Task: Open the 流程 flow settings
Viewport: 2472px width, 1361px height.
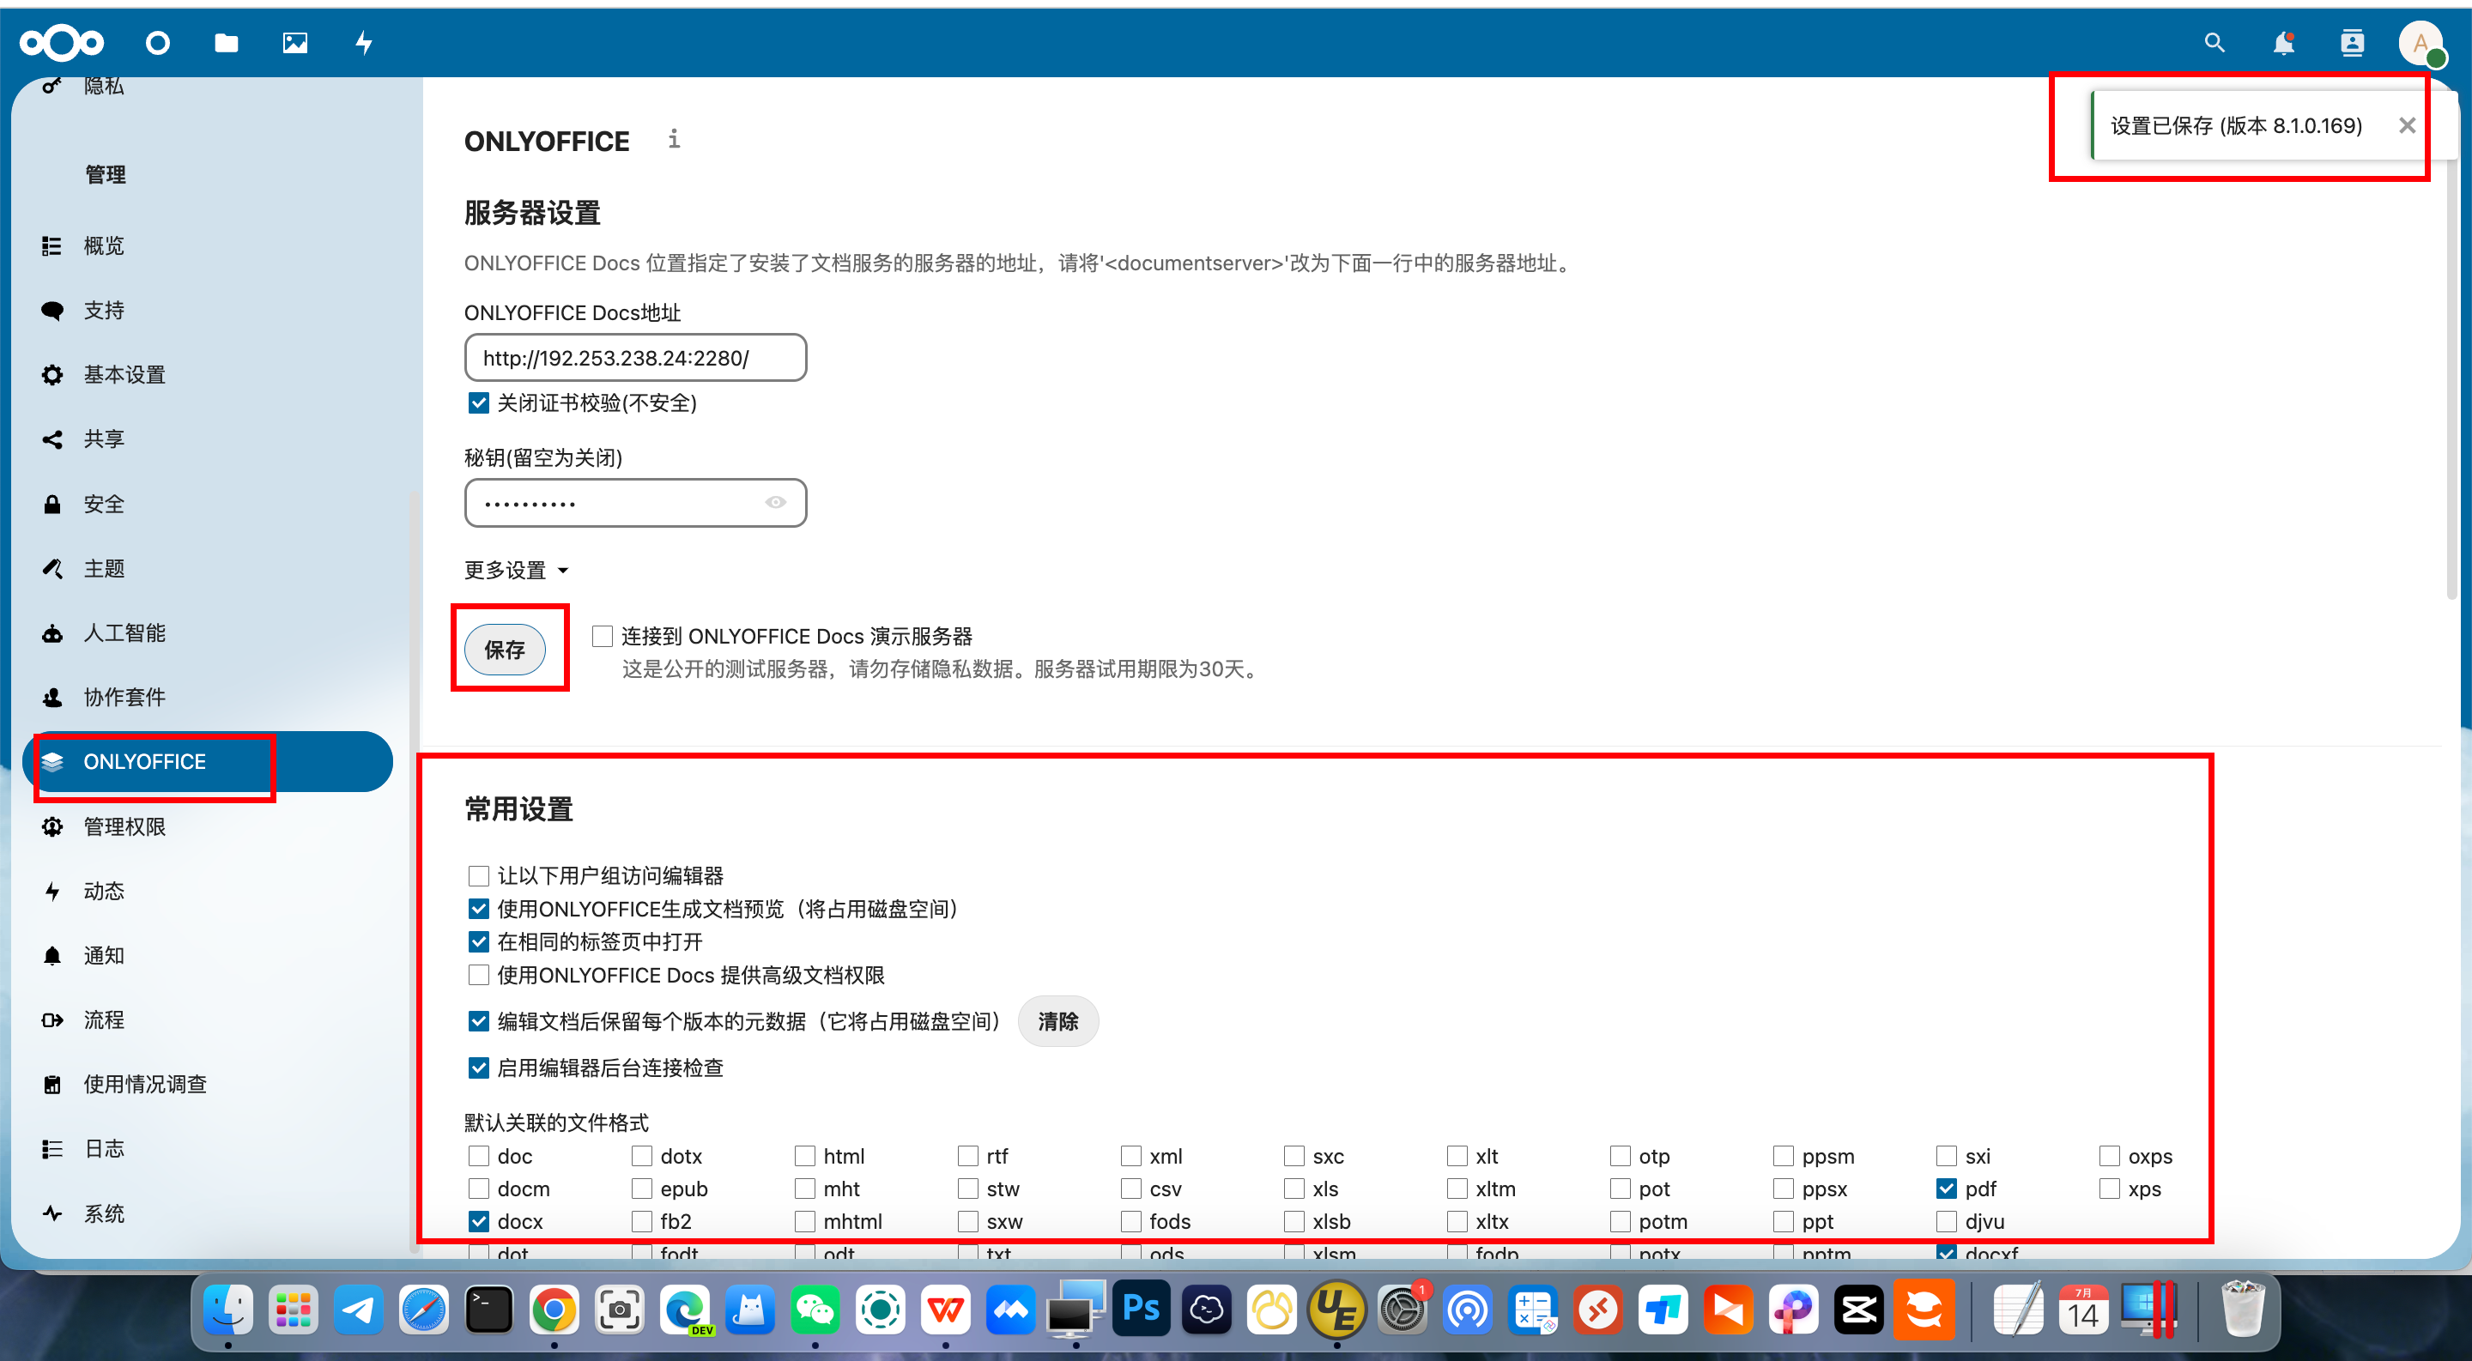Action: pos(207,1019)
